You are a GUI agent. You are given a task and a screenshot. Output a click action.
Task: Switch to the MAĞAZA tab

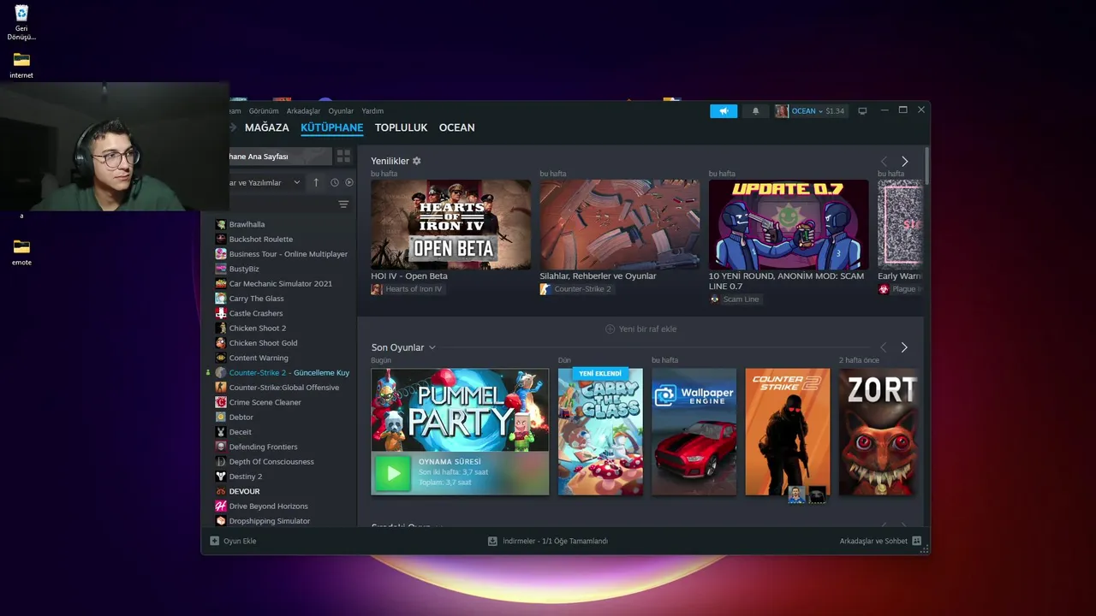[x=267, y=127]
